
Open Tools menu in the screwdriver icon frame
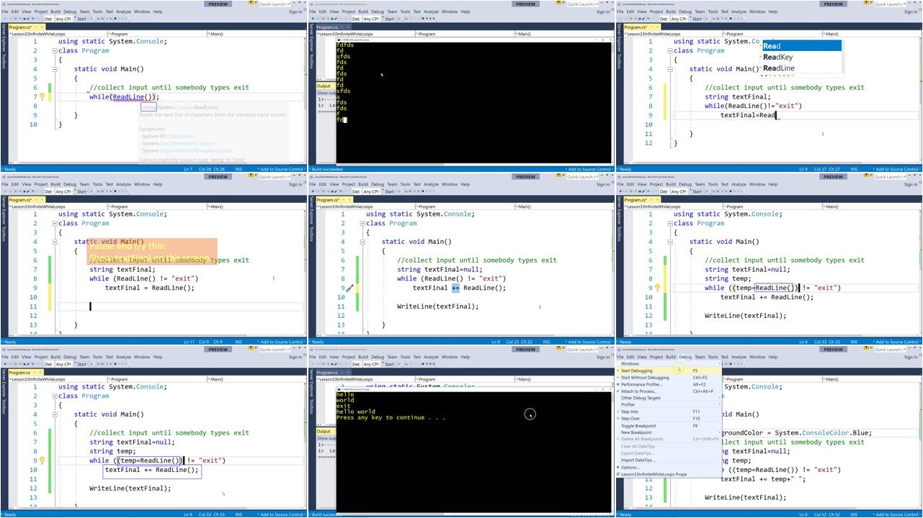(405, 184)
